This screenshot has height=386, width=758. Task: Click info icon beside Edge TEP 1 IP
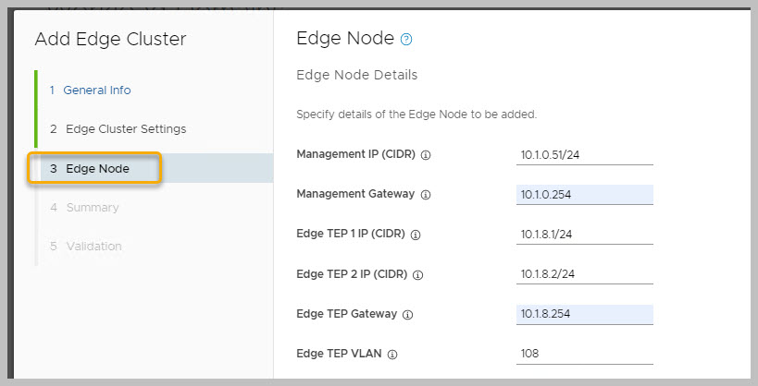[x=416, y=235]
